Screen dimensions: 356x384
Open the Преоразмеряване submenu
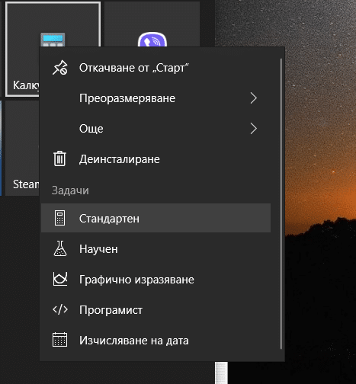[x=156, y=98]
